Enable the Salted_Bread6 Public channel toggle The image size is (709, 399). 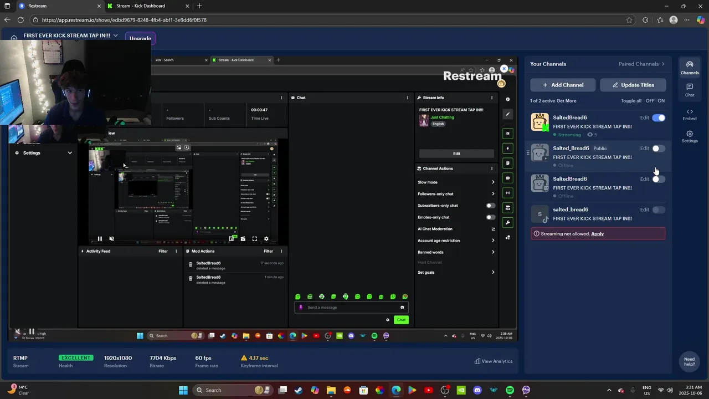click(x=659, y=149)
